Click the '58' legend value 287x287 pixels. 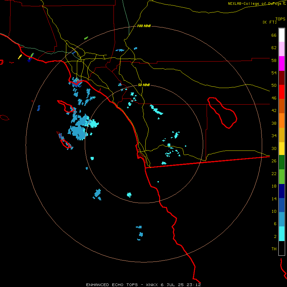coord(274,60)
